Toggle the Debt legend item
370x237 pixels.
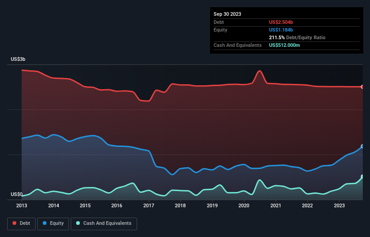pos(22,223)
